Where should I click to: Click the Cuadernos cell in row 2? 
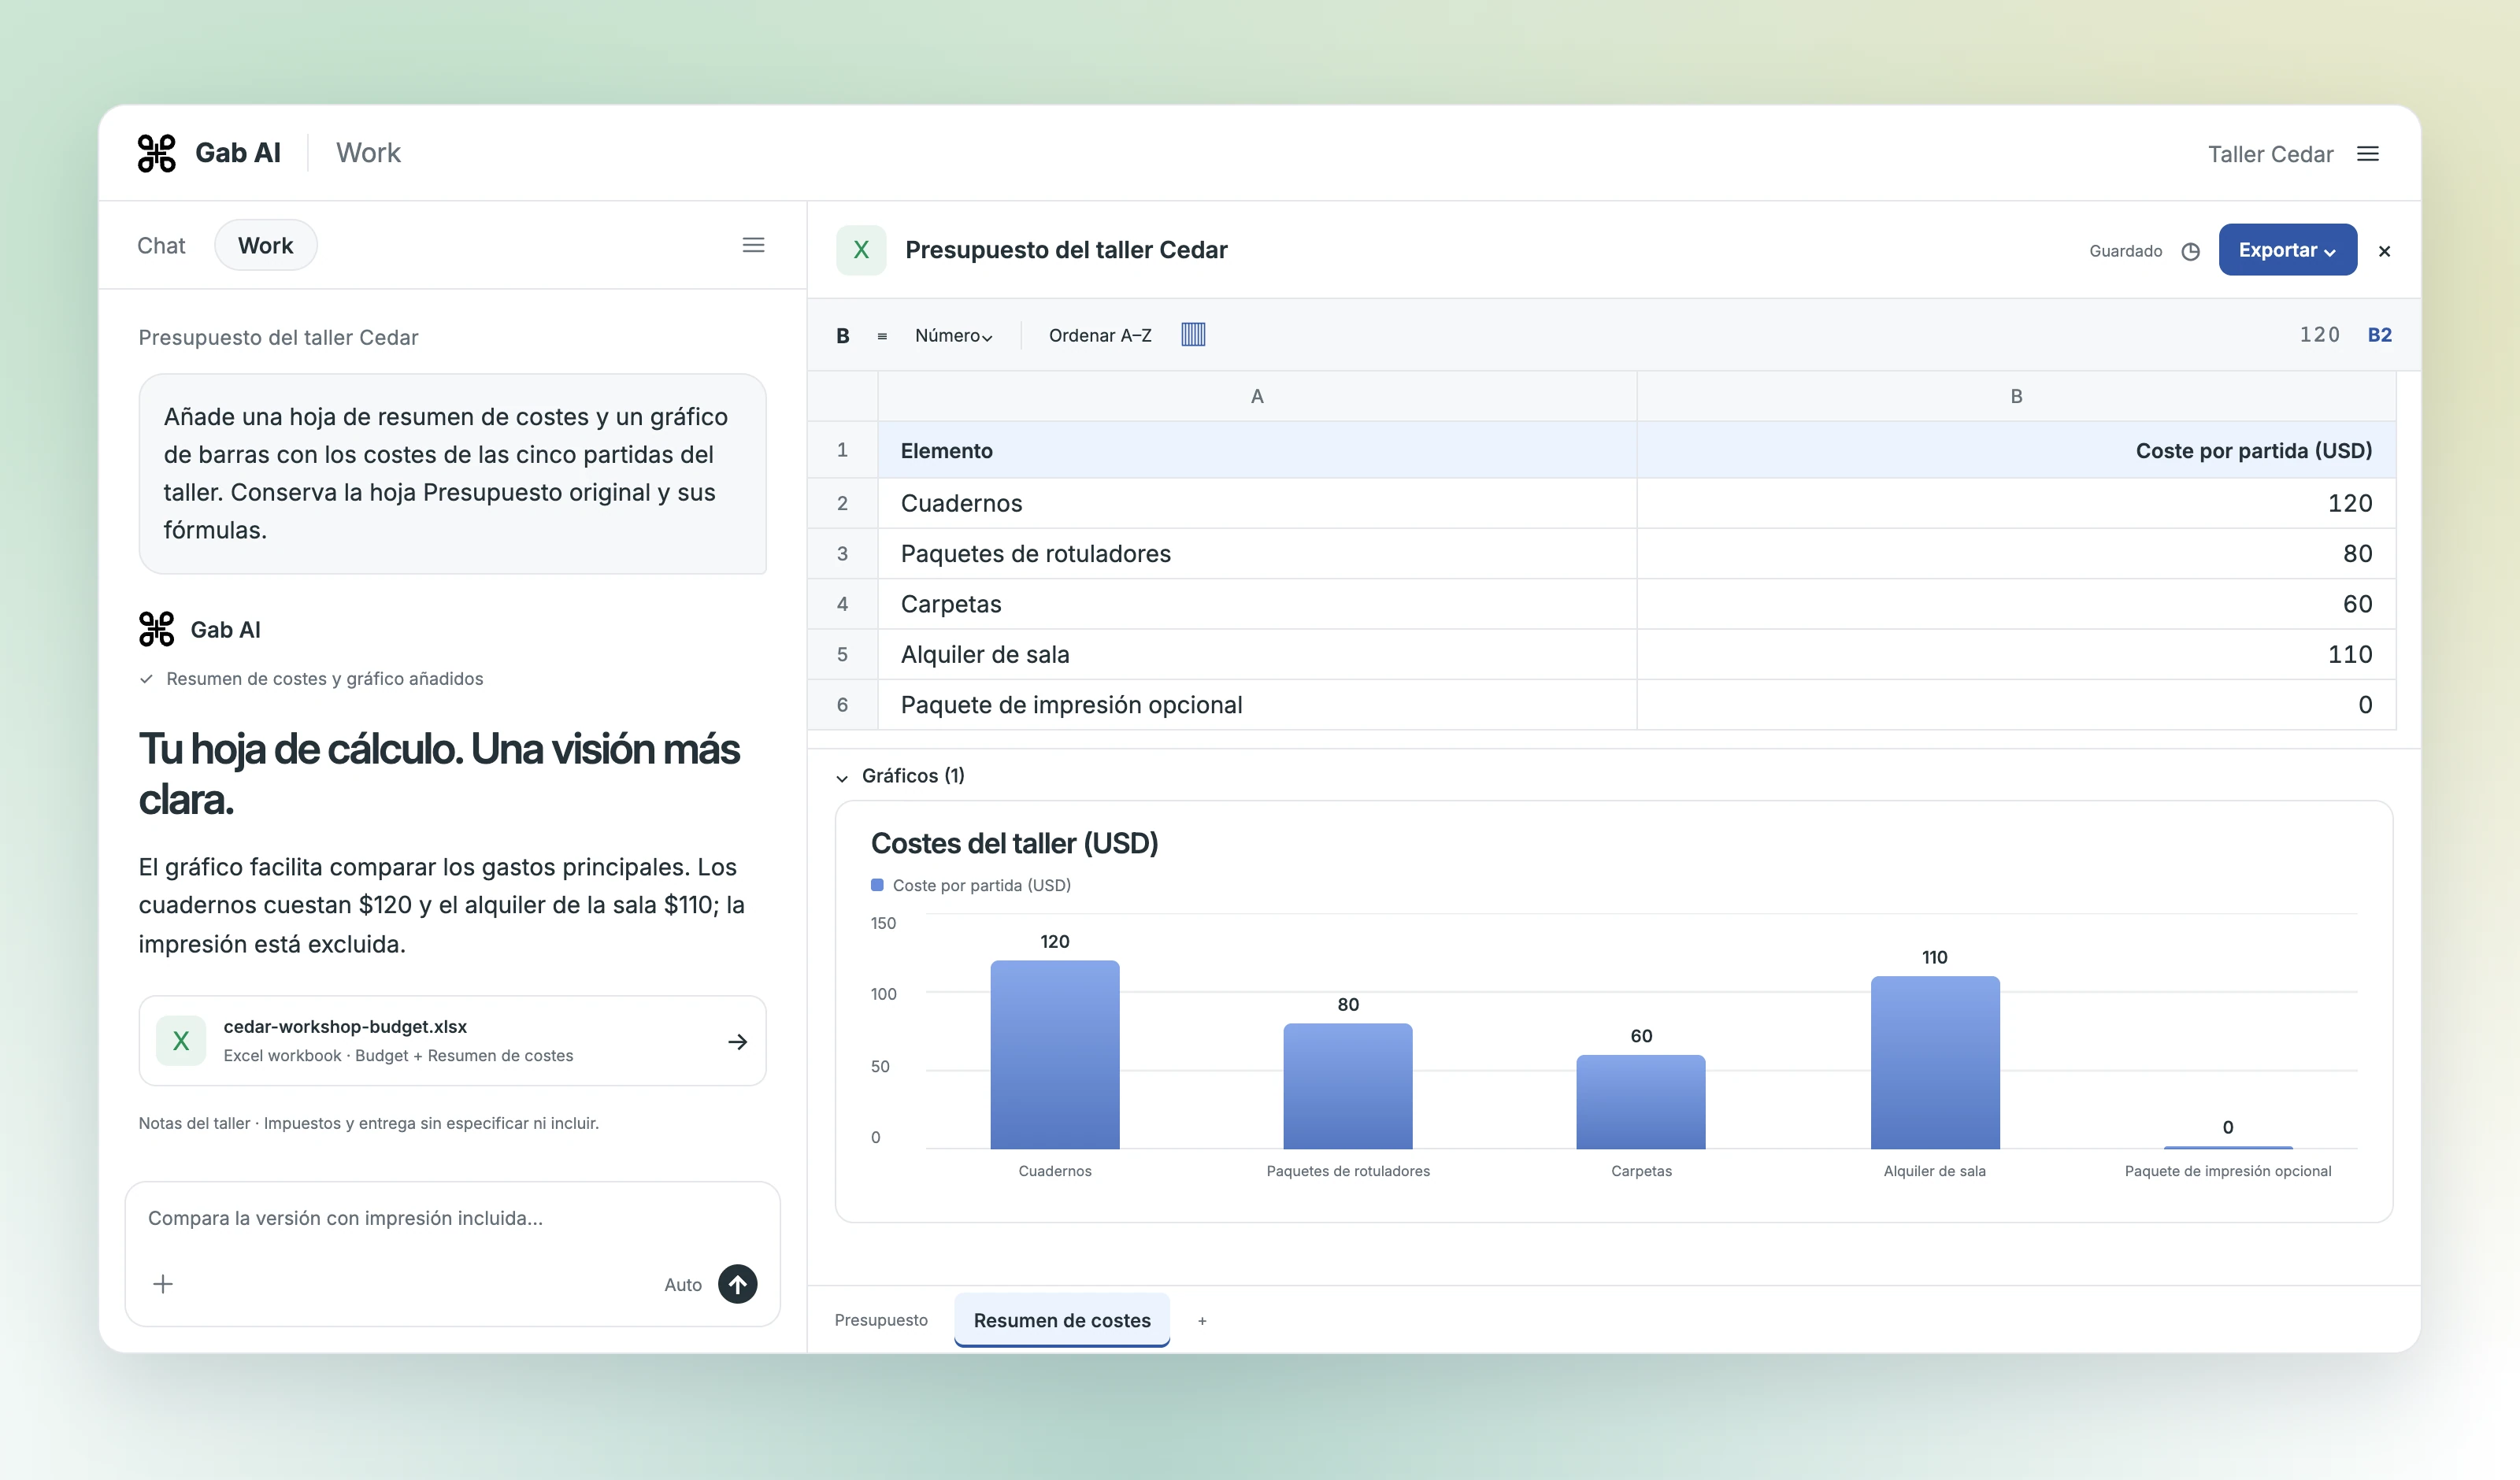tap(1257, 503)
